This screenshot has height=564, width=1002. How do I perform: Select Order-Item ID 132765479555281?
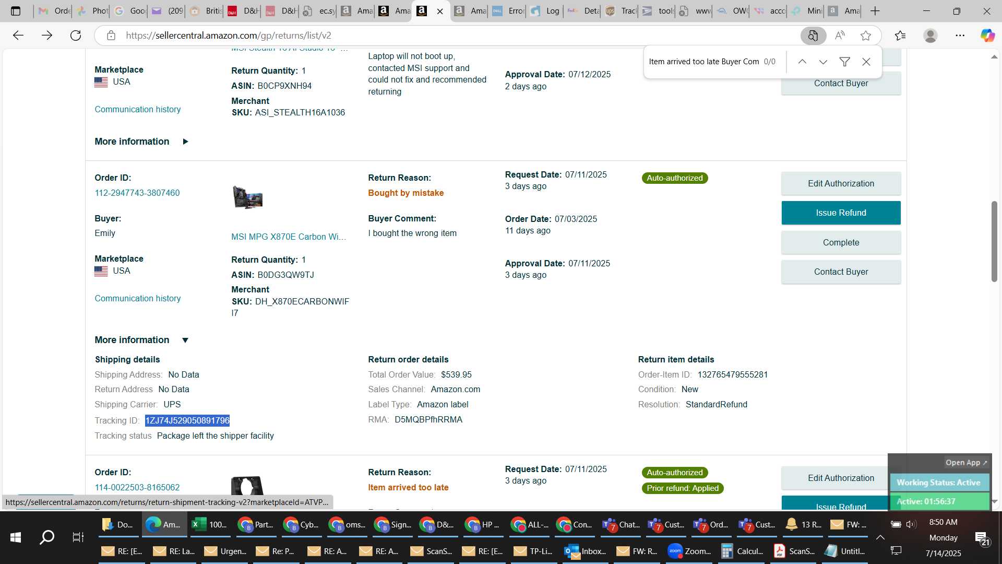[x=732, y=374]
